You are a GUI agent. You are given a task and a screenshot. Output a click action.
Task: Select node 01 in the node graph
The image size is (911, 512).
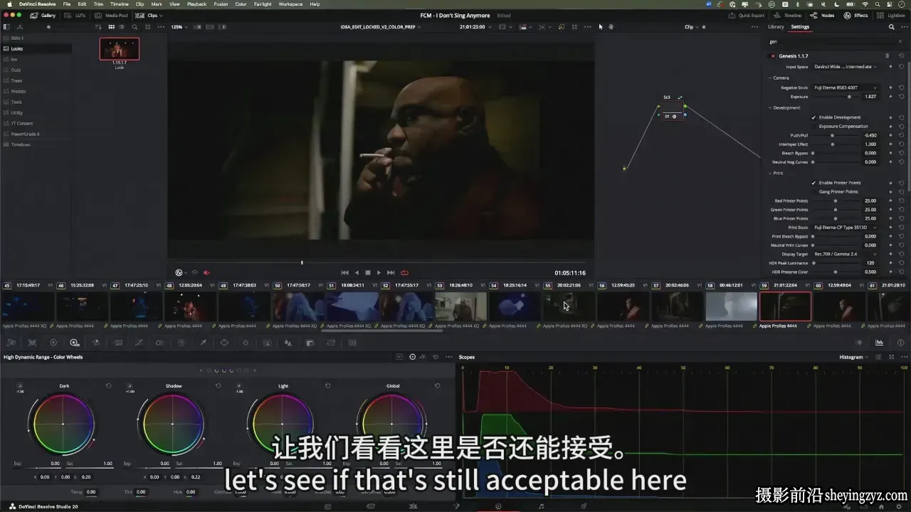tap(672, 112)
